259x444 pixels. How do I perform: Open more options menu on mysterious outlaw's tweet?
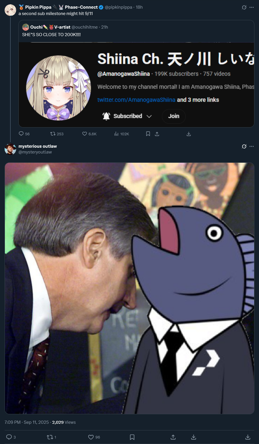click(x=252, y=146)
